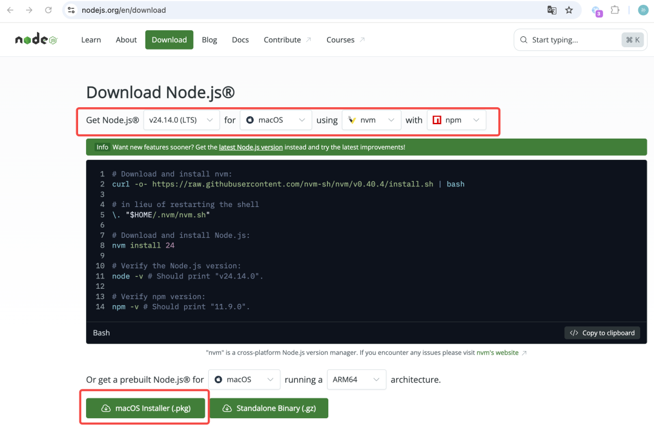
Task: Open the prebuilt macOS platform dropdown
Action: coord(244,380)
